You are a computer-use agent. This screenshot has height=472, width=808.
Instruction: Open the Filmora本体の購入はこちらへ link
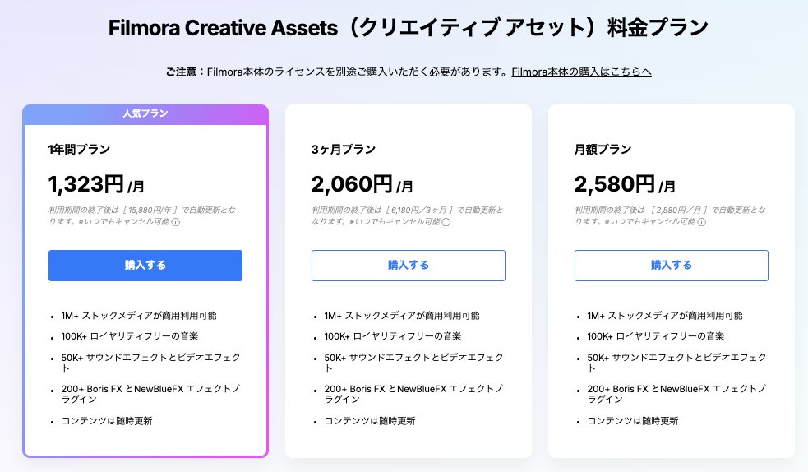[x=581, y=72]
